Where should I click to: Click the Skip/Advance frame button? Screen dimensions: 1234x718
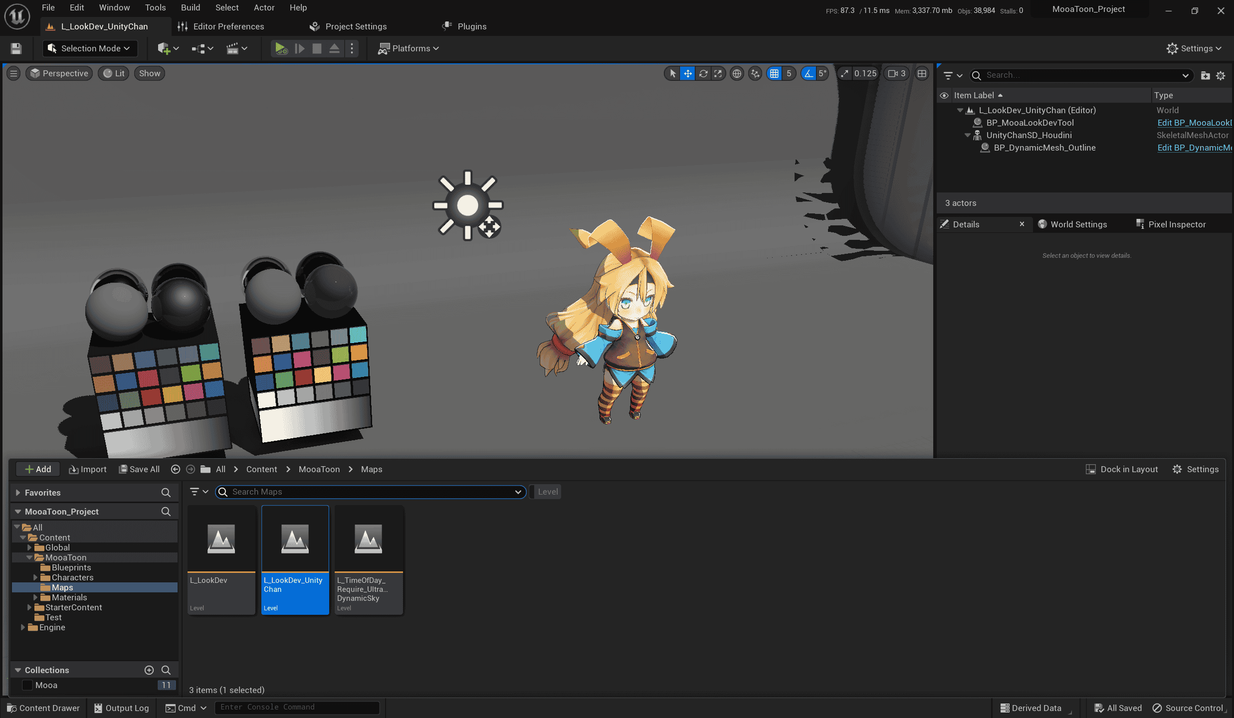click(300, 48)
